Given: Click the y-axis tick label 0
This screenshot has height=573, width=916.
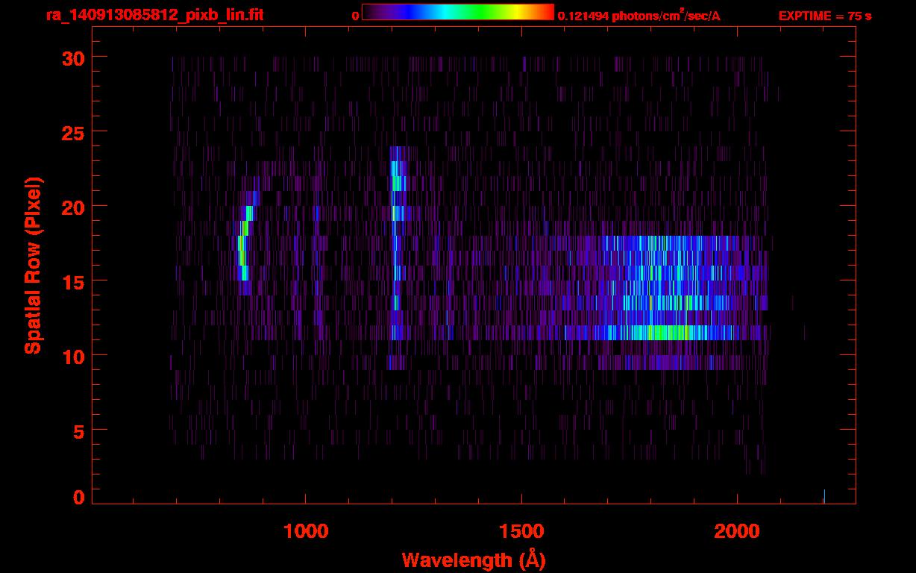Looking at the screenshot, I should coord(78,498).
